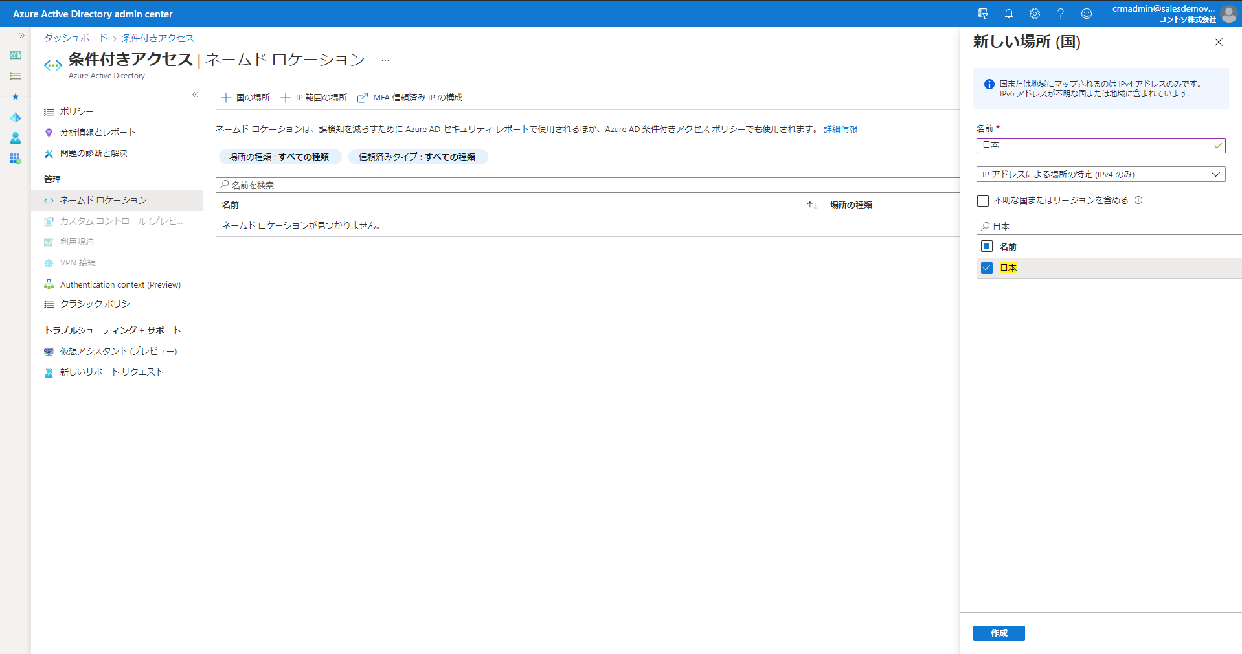
Task: Sort by the 名前 column arrows
Action: tap(812, 205)
